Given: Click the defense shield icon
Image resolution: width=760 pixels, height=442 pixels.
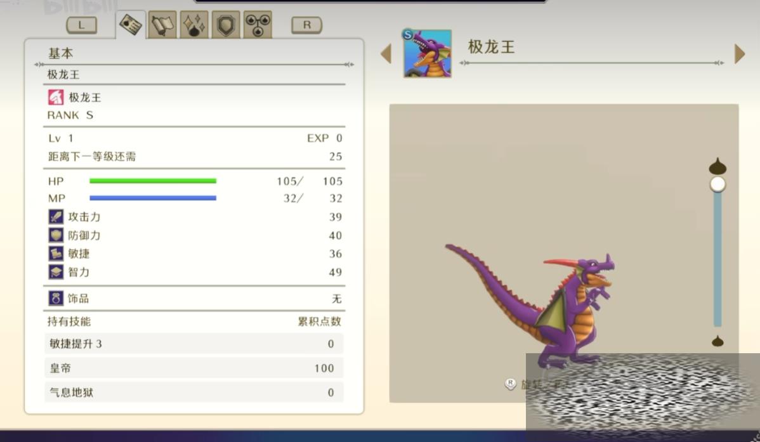Looking at the screenshot, I should point(56,235).
